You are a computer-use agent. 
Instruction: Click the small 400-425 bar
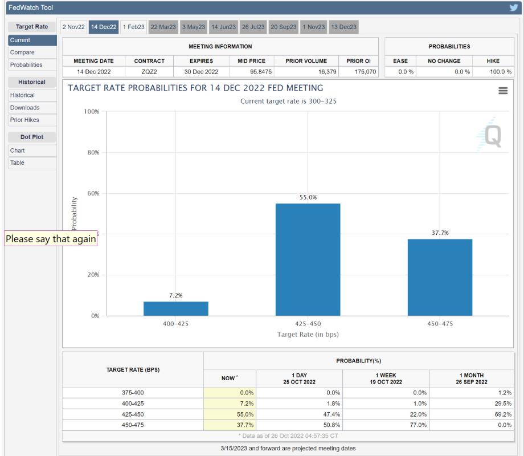pos(175,308)
